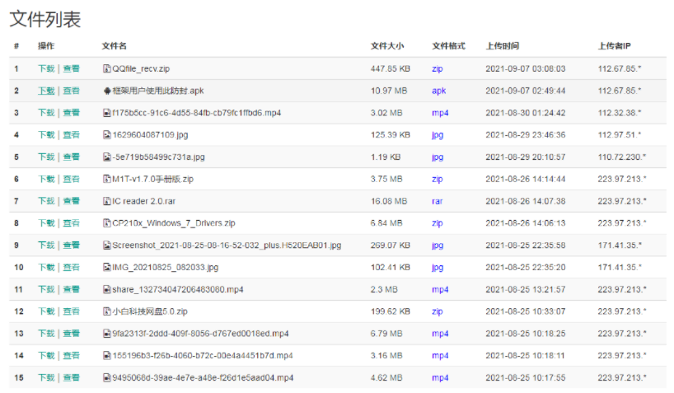
Task: Download 小白科技网盘5.0.zip in row 12
Action: point(46,311)
